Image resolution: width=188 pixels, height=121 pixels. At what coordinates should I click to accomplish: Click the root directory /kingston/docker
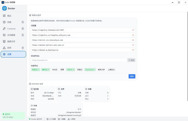click(74, 112)
